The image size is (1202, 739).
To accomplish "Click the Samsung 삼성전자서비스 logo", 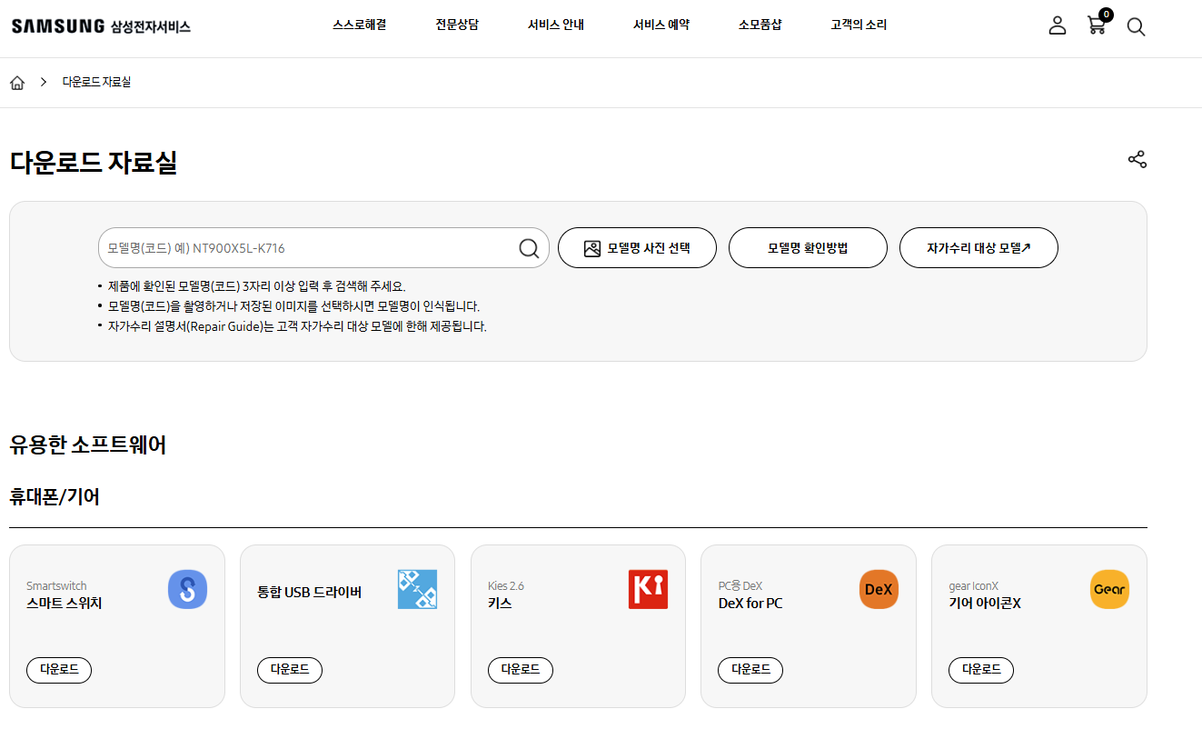I will (101, 26).
